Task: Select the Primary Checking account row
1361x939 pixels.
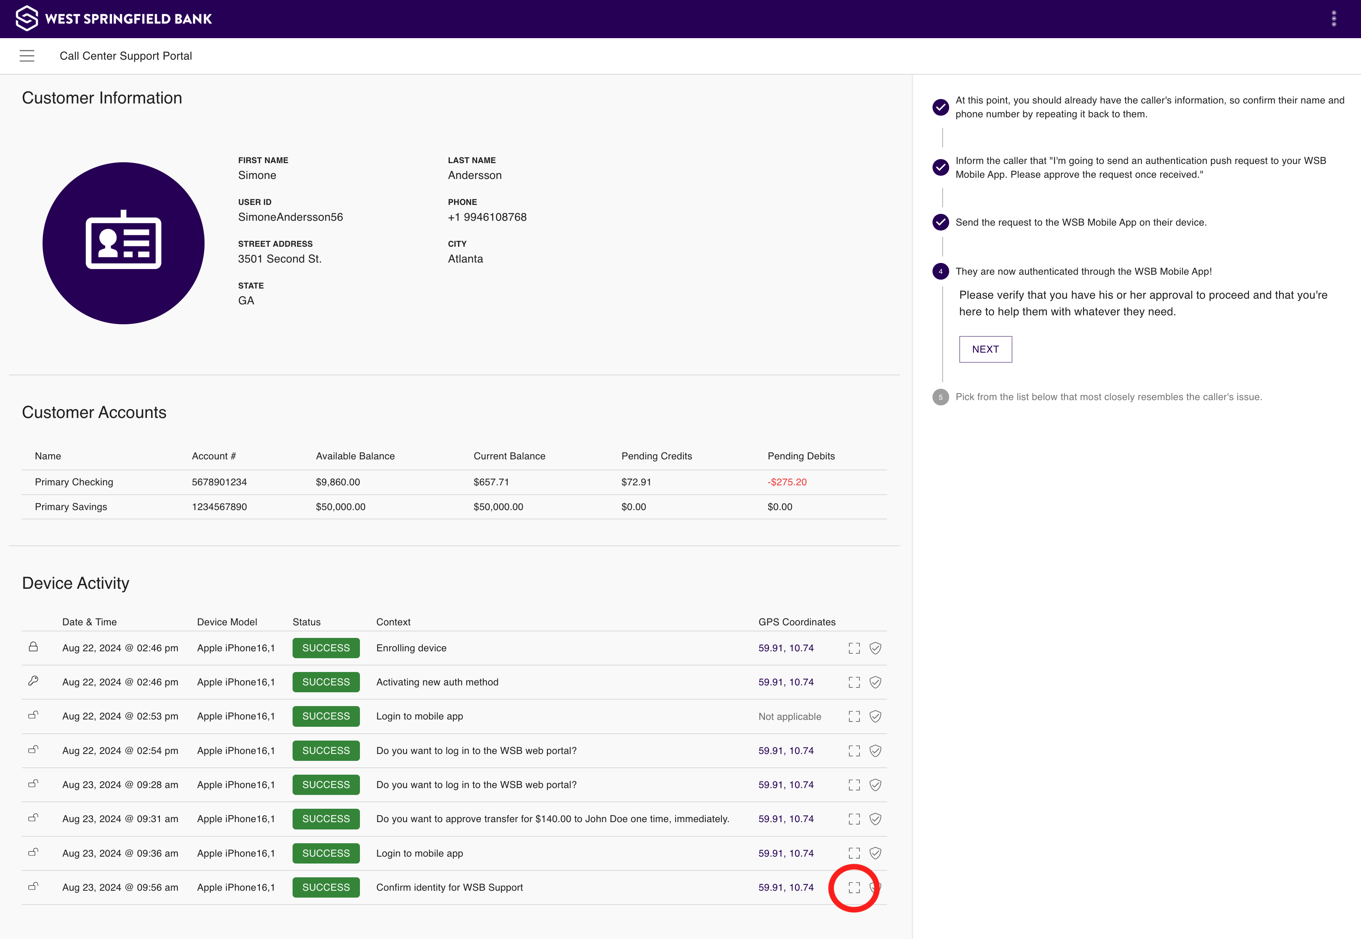Action: point(74,482)
